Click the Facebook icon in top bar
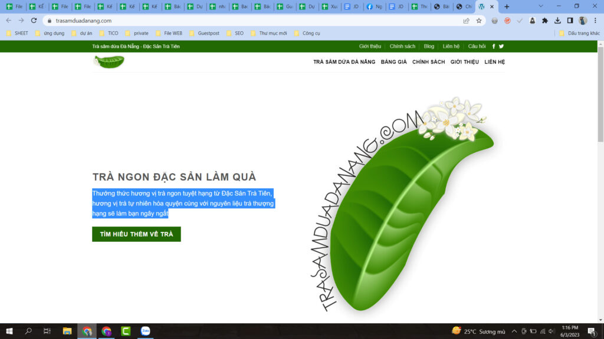Image resolution: width=604 pixels, height=339 pixels. (x=494, y=46)
